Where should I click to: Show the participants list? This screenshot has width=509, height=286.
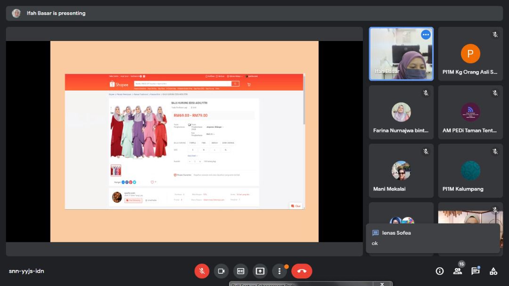tap(457, 271)
